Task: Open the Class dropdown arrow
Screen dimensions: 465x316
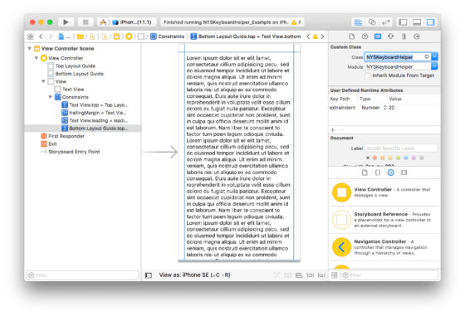Action: point(434,56)
